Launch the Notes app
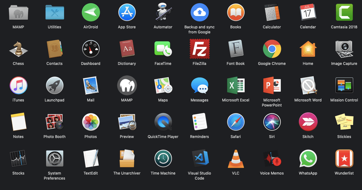The height and width of the screenshot is (190, 362). tap(18, 122)
